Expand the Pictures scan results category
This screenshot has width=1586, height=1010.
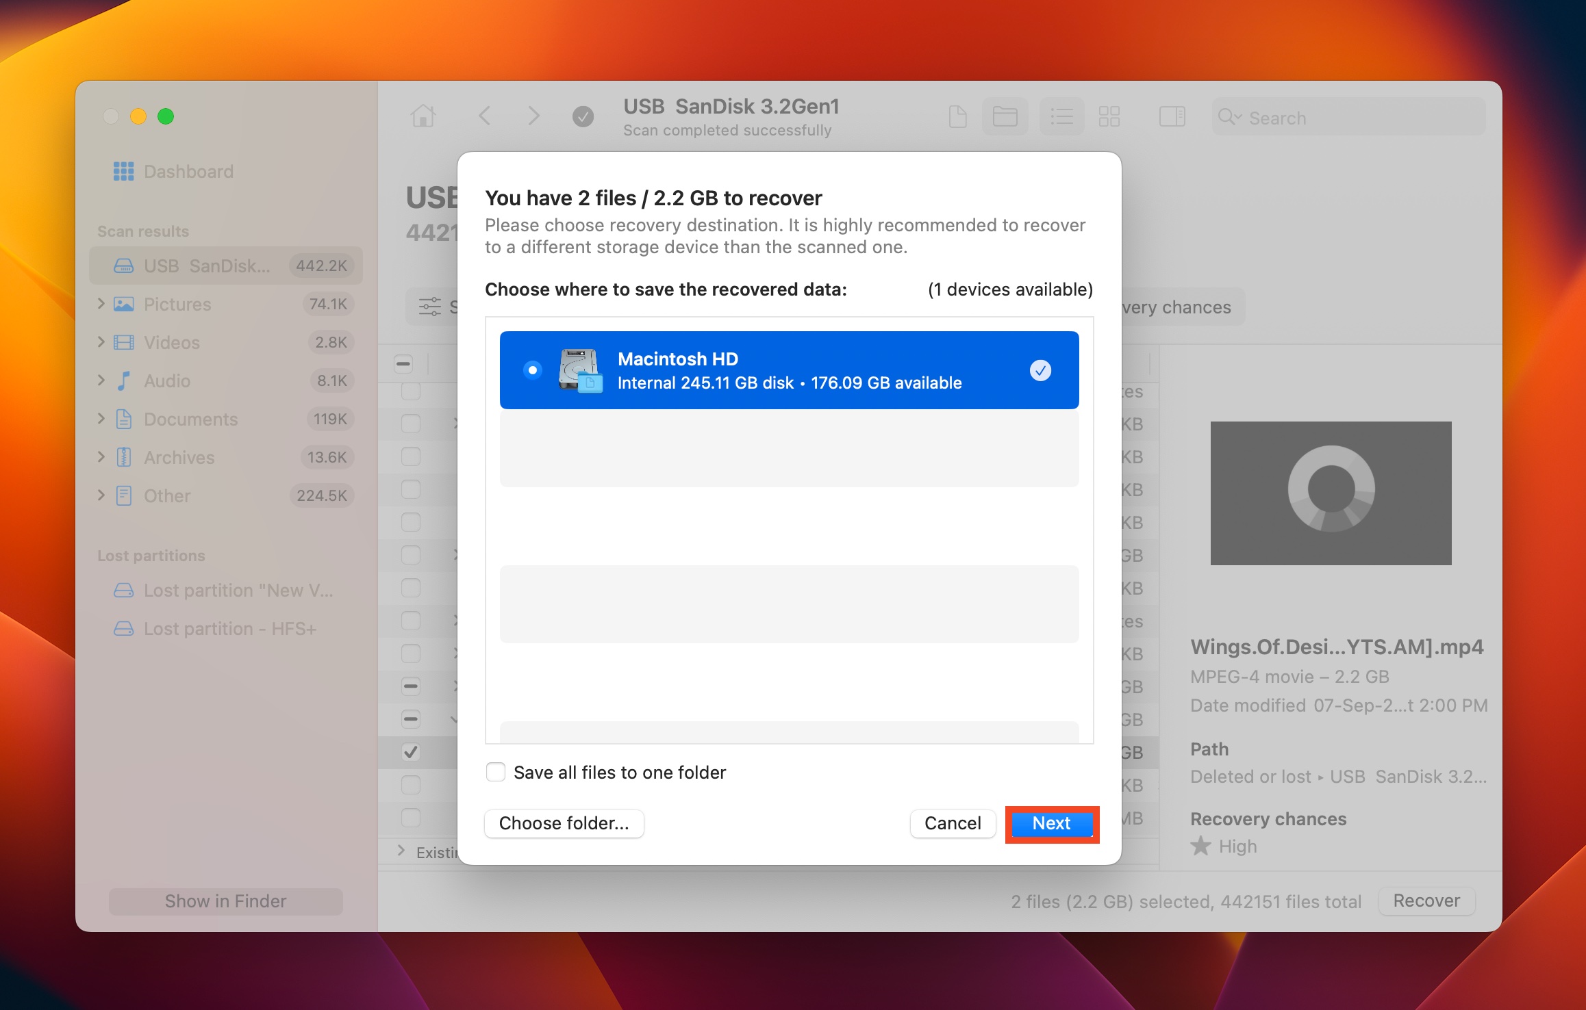pos(103,302)
